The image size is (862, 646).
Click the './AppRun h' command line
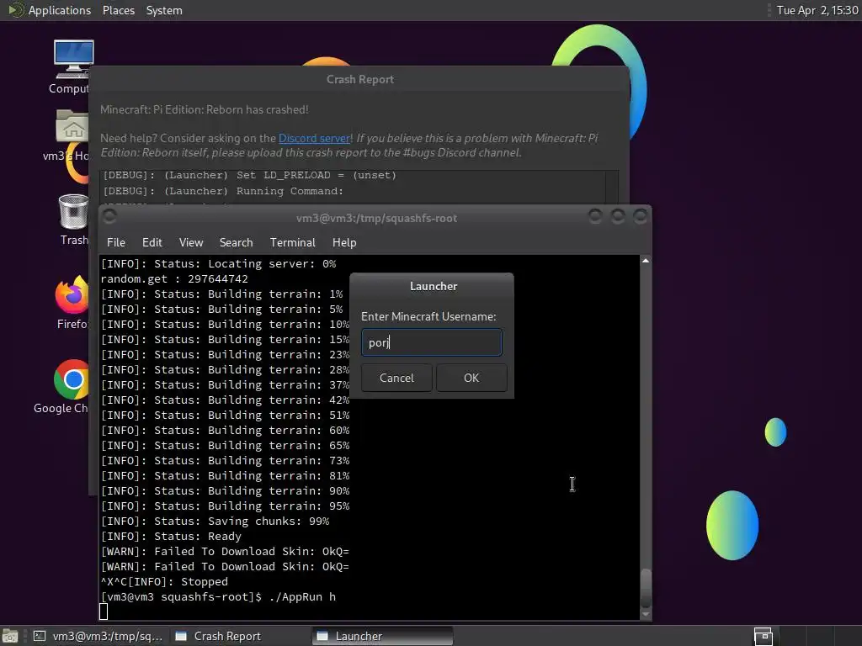pos(218,596)
